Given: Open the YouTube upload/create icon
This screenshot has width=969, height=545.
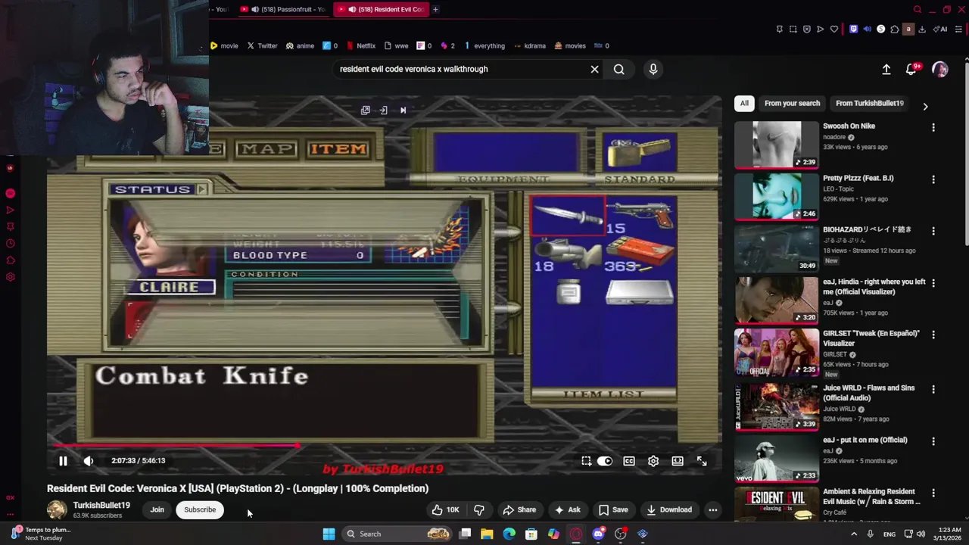Looking at the screenshot, I should (886, 70).
